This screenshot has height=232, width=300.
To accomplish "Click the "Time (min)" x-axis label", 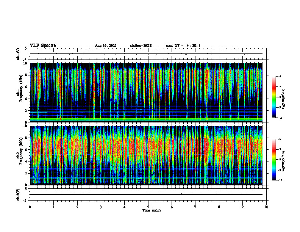I will click(152, 210).
